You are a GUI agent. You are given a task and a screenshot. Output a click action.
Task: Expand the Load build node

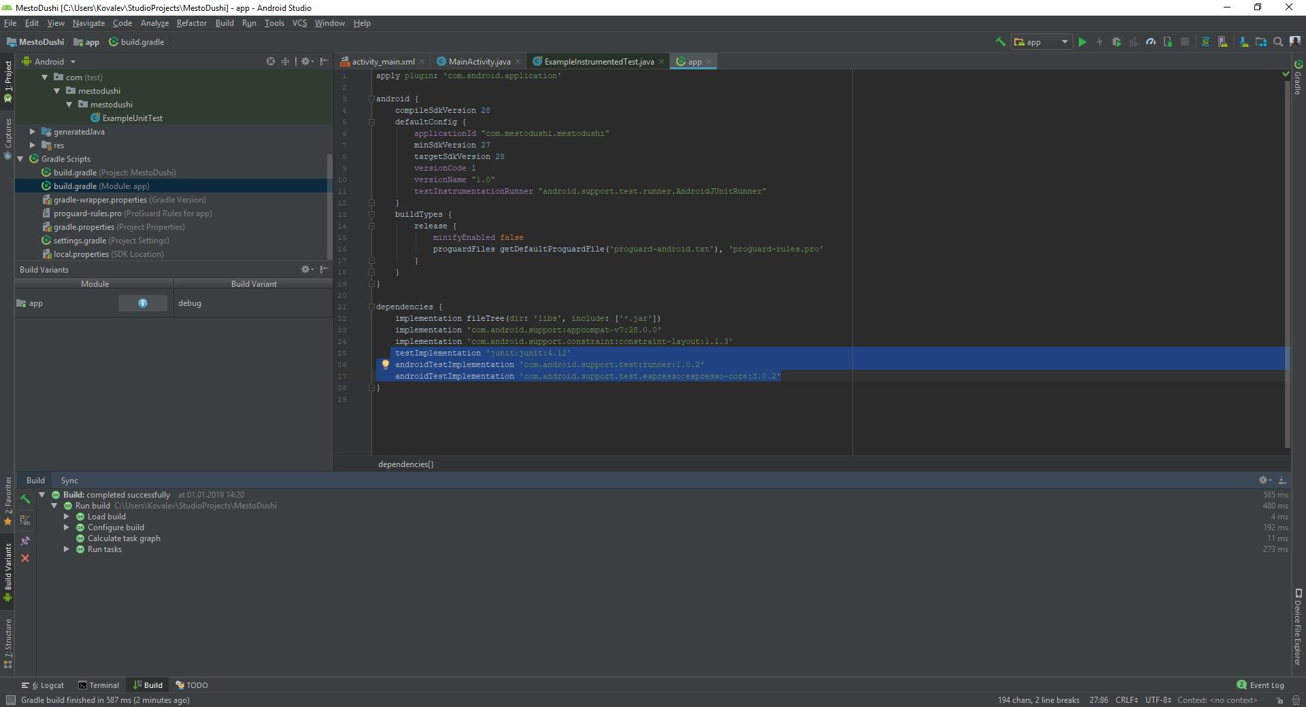click(x=67, y=517)
